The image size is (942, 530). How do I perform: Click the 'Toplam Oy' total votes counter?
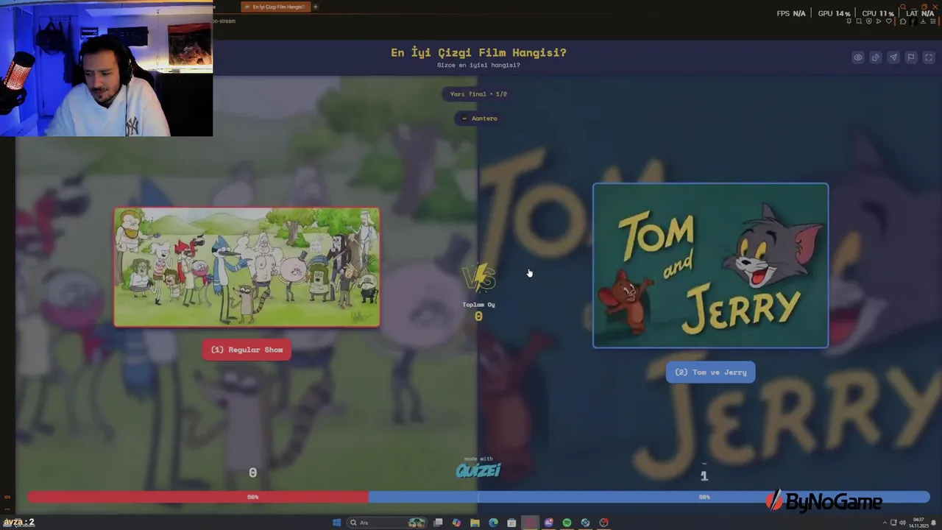click(x=478, y=310)
